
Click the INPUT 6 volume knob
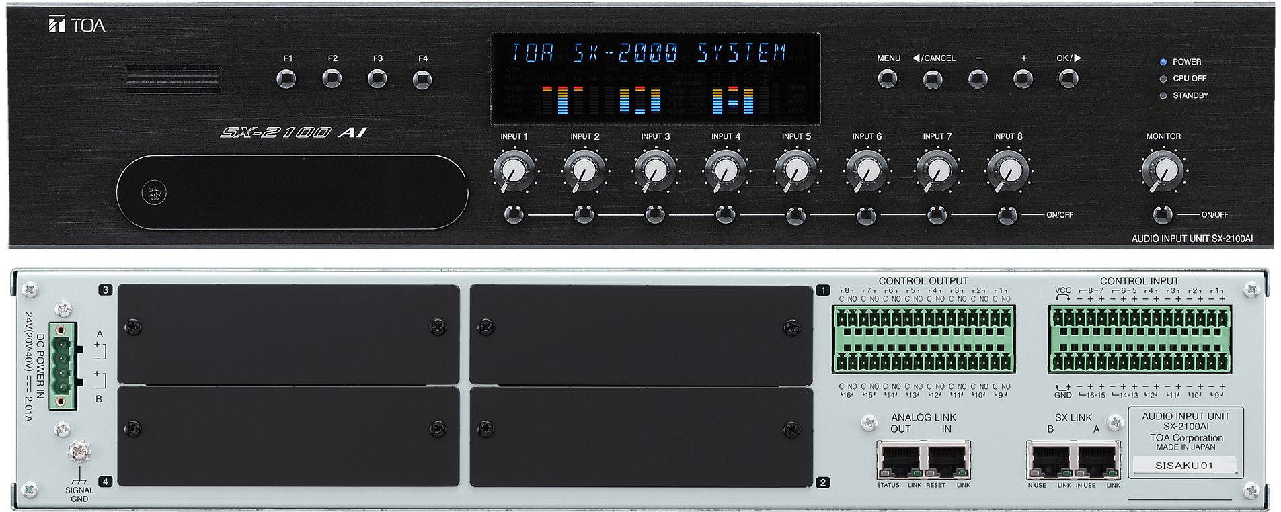pyautogui.click(x=867, y=171)
